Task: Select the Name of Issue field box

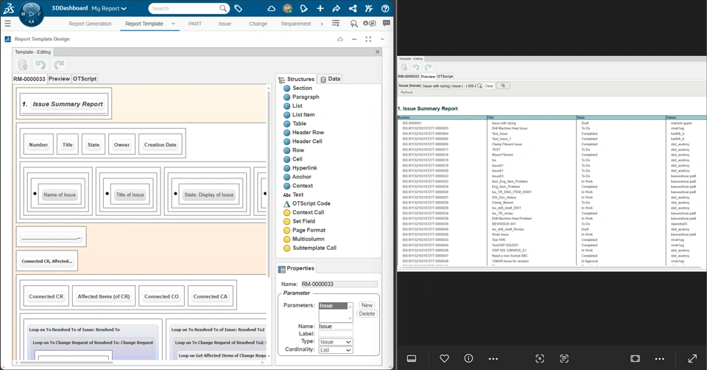Action: tap(60, 195)
